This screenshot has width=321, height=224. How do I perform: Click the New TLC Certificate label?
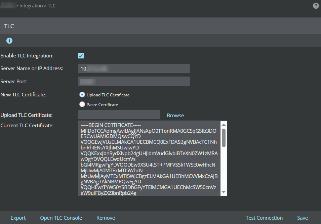pyautogui.click(x=23, y=94)
